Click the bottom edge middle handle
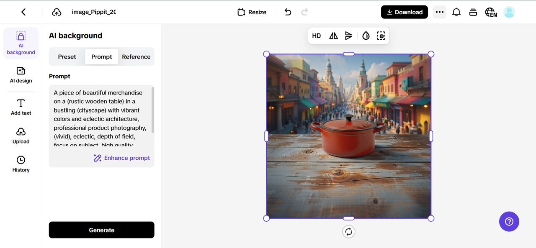The width and height of the screenshot is (536, 248). pyautogui.click(x=349, y=218)
